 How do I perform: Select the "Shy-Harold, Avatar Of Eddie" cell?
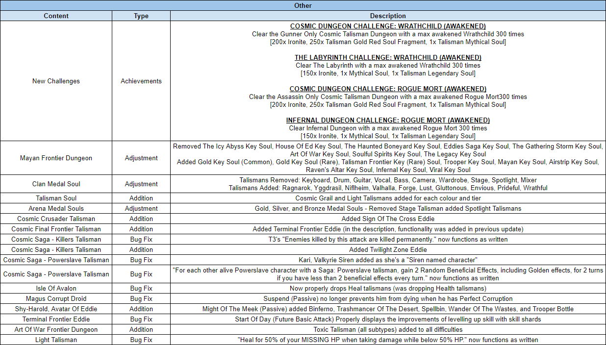point(56,309)
